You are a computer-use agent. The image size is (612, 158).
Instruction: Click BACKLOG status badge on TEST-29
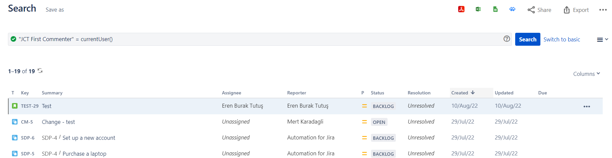click(383, 106)
